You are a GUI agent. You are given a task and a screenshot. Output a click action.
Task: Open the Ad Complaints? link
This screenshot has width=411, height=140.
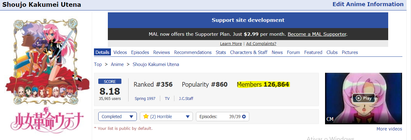261,44
